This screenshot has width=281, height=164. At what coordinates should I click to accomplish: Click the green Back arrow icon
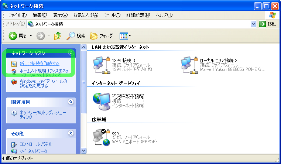pos(13,36)
